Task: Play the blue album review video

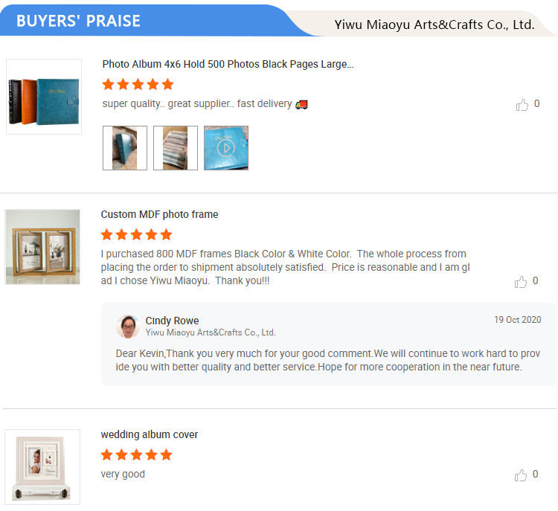Action: (x=226, y=148)
